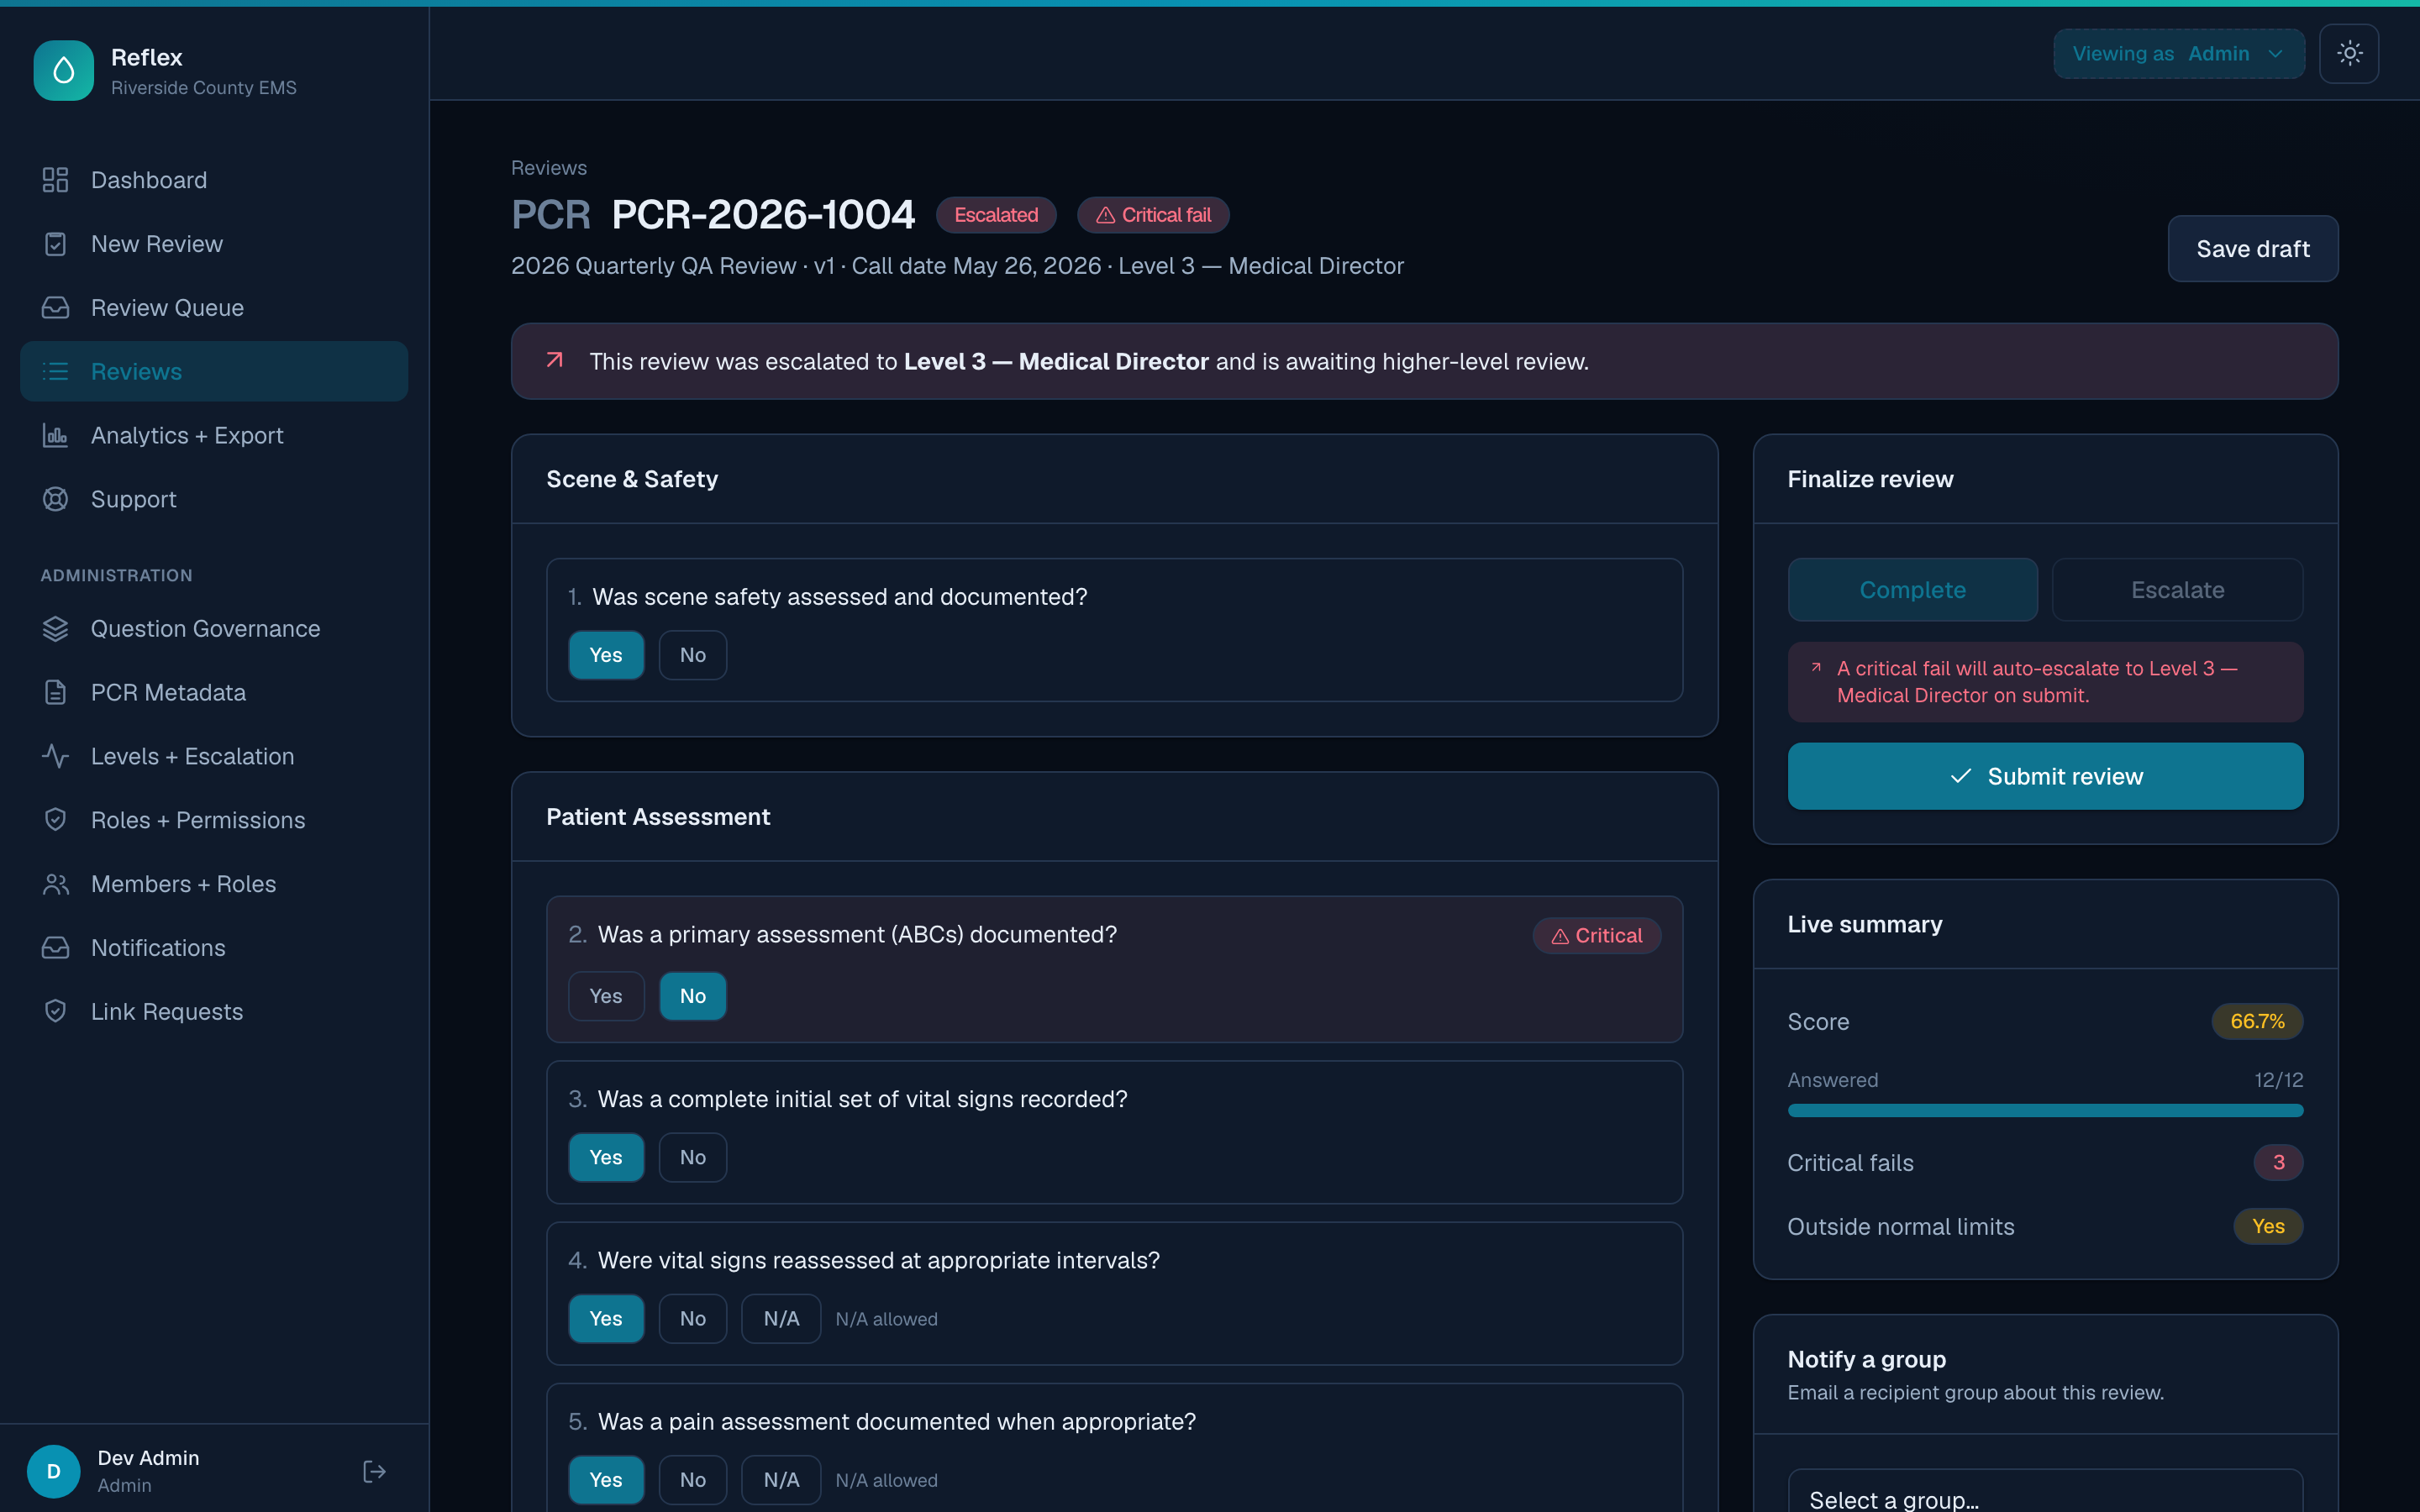
Task: Select Yes for primary assessment ABCs question
Action: click(606, 996)
